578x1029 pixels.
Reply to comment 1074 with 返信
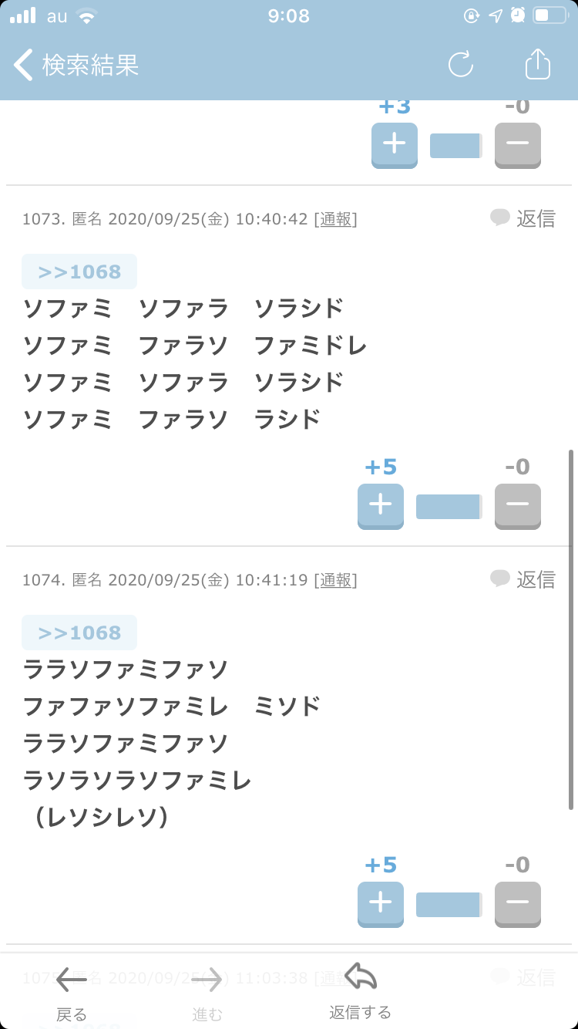(x=523, y=579)
